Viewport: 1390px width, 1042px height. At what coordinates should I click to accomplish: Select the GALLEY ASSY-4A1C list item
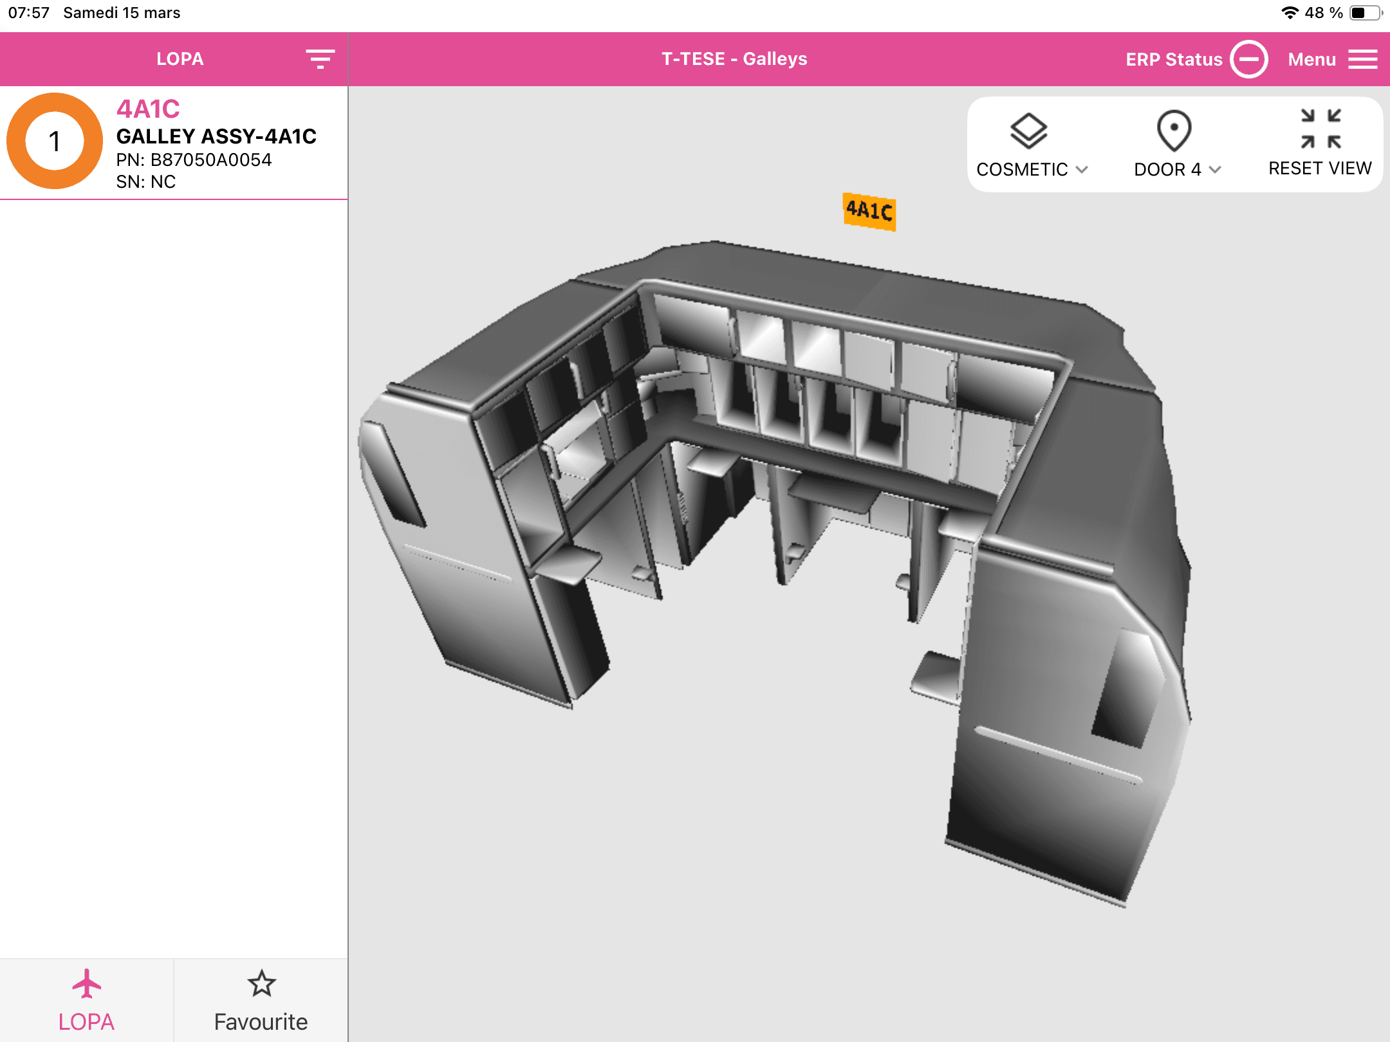[216, 136]
